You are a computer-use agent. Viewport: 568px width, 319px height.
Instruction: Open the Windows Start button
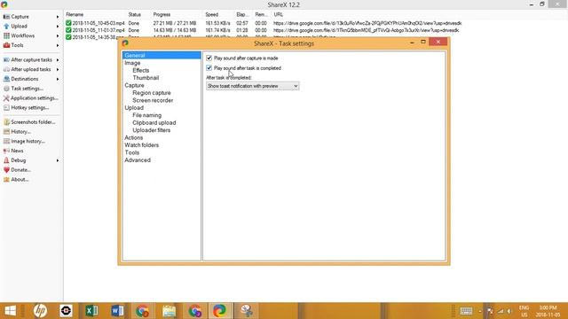click(x=10, y=311)
